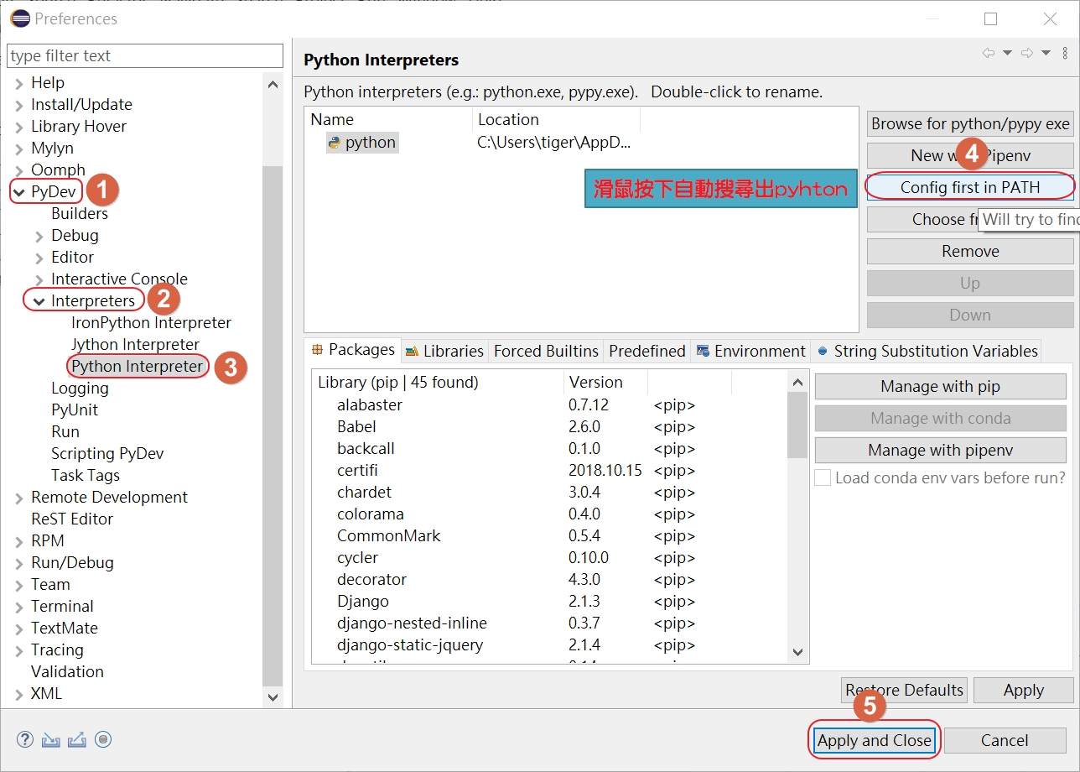
Task: Expand the Editor node under PyDev
Action: click(x=39, y=258)
